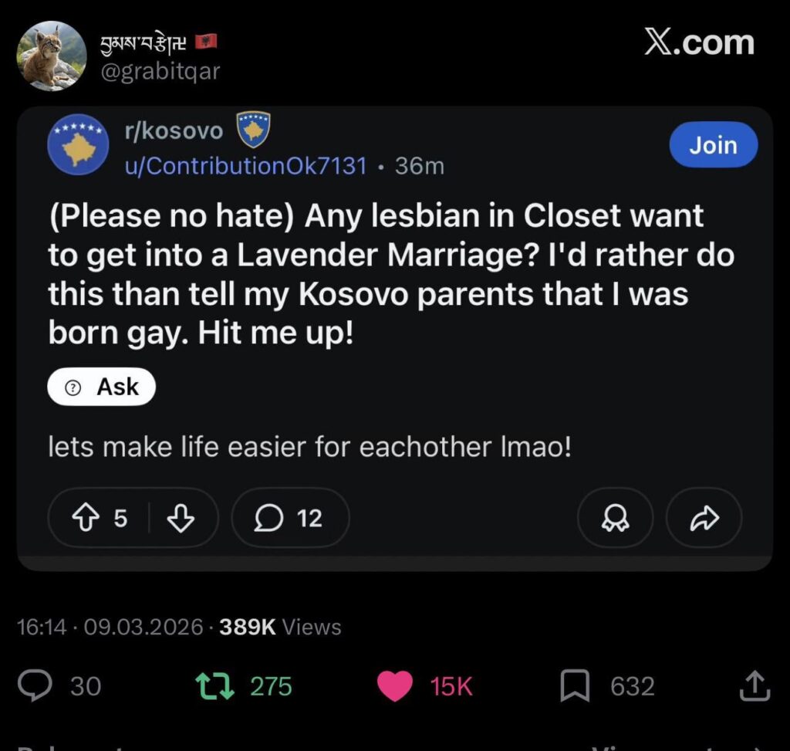Join the r/kosovo subreddit
The height and width of the screenshot is (751, 790).
coord(713,144)
